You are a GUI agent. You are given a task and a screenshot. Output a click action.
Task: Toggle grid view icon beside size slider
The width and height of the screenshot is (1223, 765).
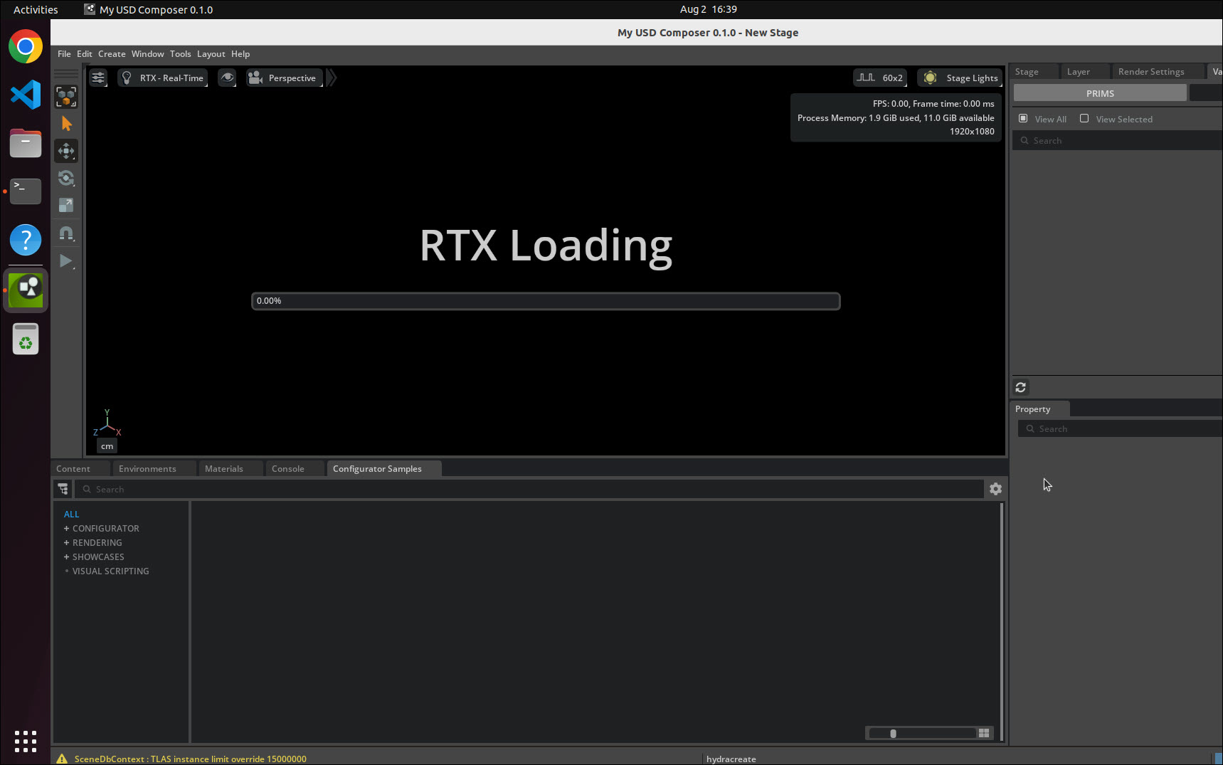[984, 734]
